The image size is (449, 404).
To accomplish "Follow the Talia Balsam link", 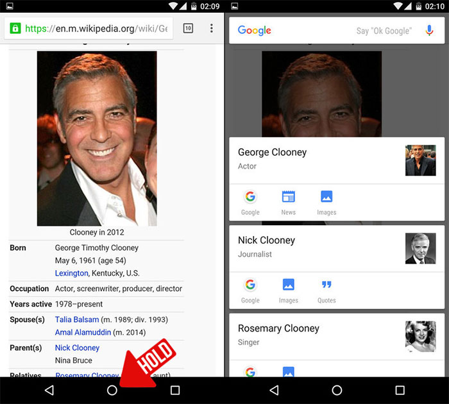I will point(77,319).
